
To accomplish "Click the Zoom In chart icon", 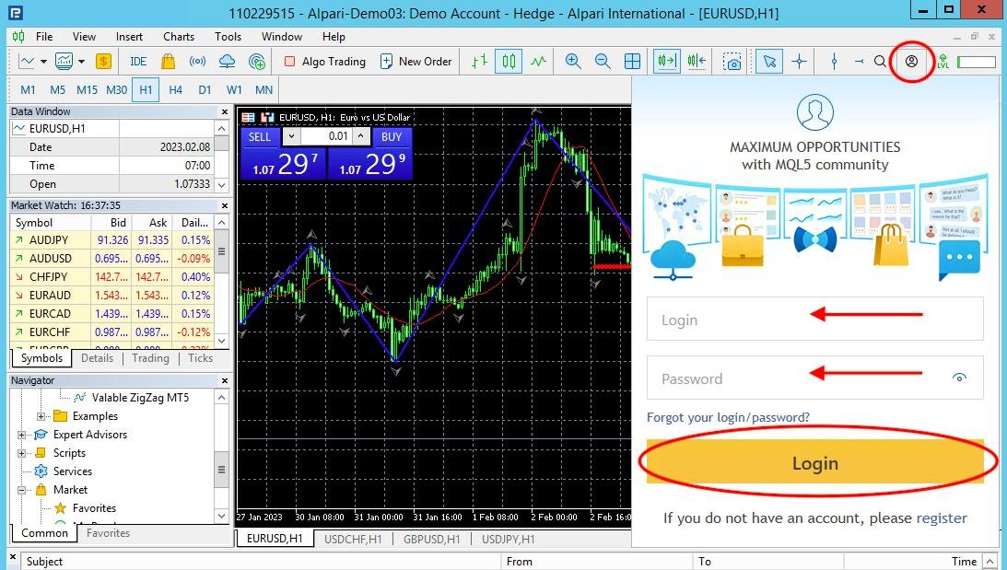I will tap(573, 62).
